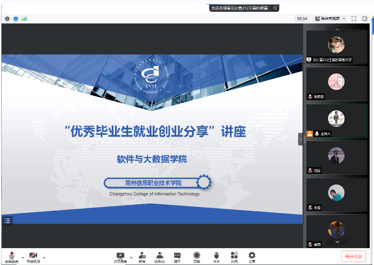Select 刘涛 participant tile

point(336,158)
